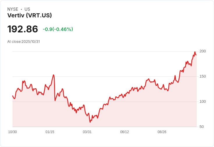Select the 10/30 date on x-axis
Screen dimensions: 214x147
(13, 132)
